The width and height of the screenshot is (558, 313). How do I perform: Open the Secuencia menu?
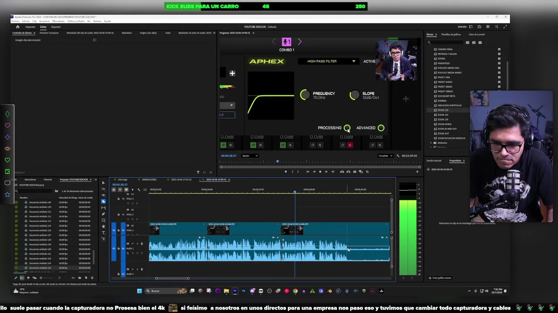pos(44,21)
